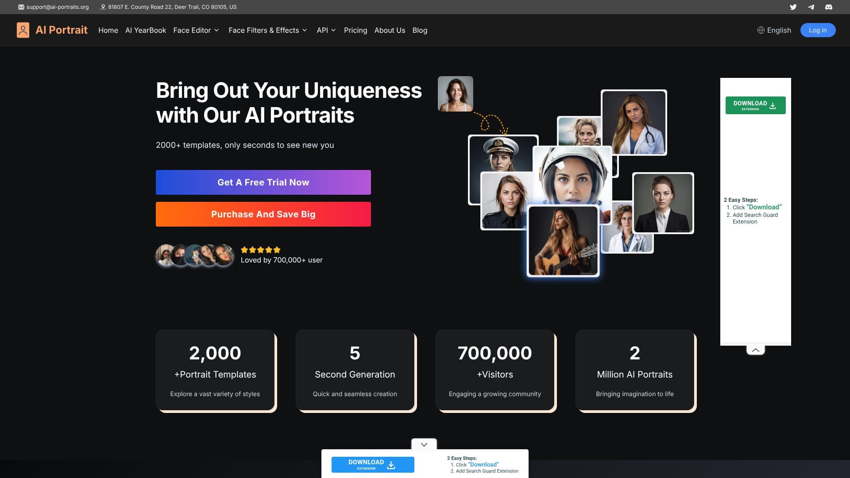Collapse the bottom ad with down chevron
This screenshot has height=478, width=850.
coord(424,444)
